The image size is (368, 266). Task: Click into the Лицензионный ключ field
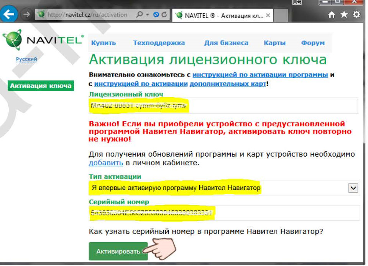pyautogui.click(x=223, y=106)
